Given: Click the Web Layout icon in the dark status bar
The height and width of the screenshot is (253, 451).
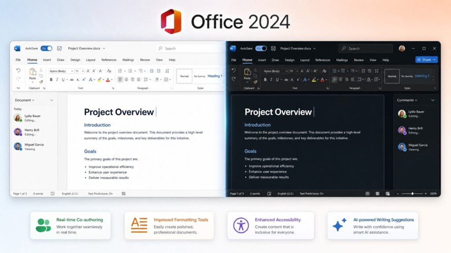Looking at the screenshot, I should point(388,194).
